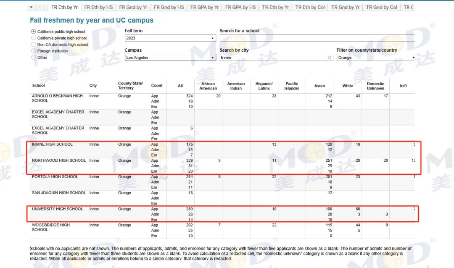Select Non-CA domestic high school radio

point(34,44)
